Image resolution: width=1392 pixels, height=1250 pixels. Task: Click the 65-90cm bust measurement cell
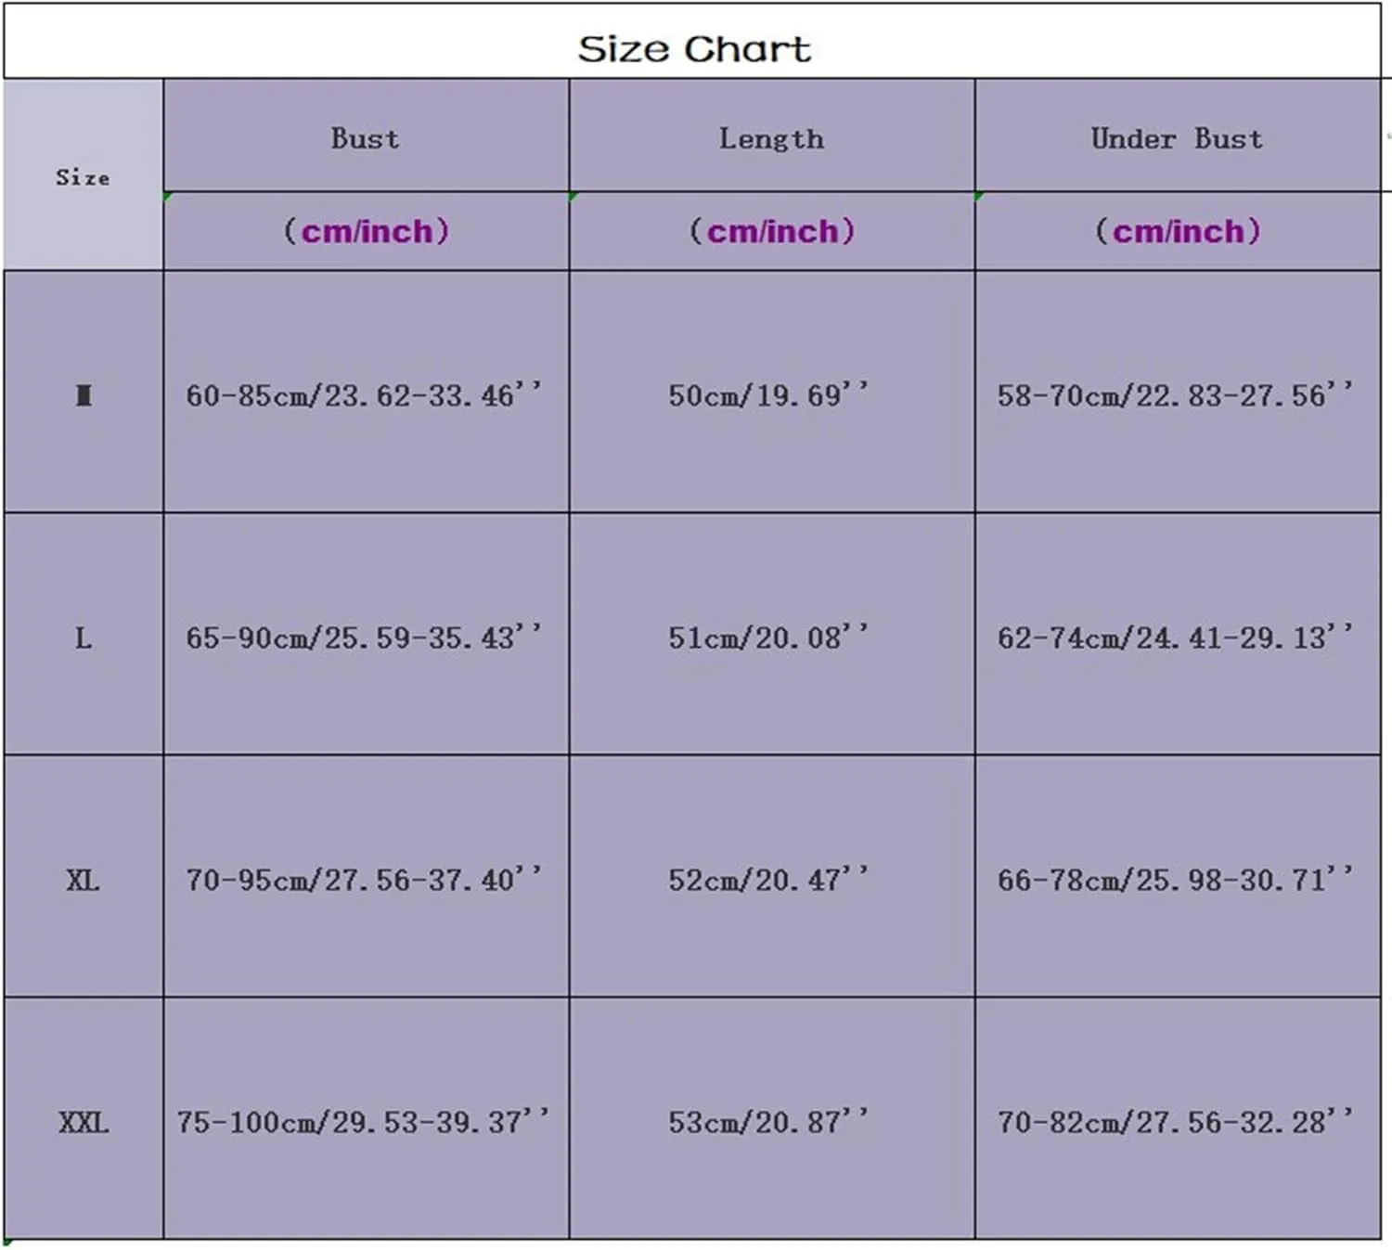366,634
